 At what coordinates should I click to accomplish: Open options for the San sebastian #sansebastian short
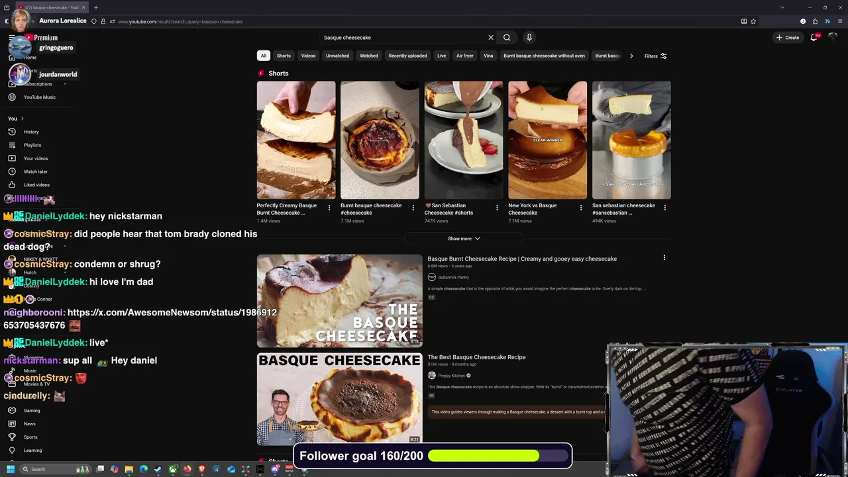point(664,208)
